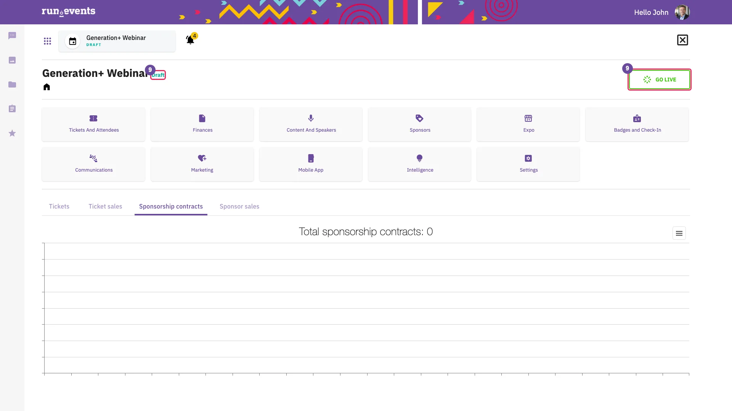Open the Badges and Check-In tile
The height and width of the screenshot is (411, 732).
[637, 124]
